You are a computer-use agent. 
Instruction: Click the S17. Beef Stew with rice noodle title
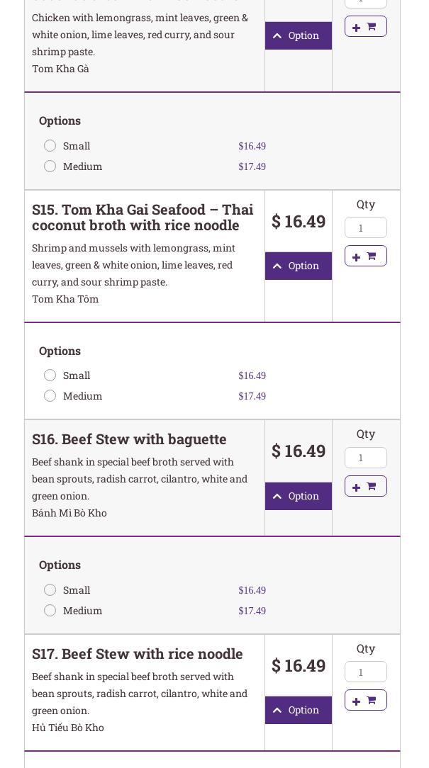[138, 654]
